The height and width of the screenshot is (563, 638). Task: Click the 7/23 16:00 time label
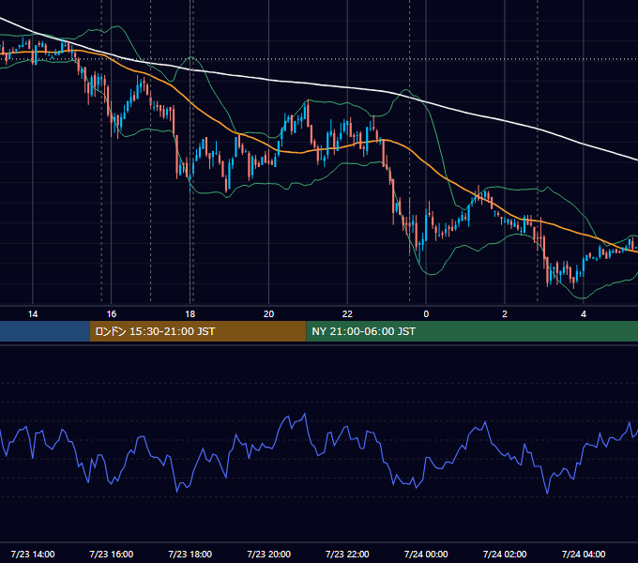(111, 554)
